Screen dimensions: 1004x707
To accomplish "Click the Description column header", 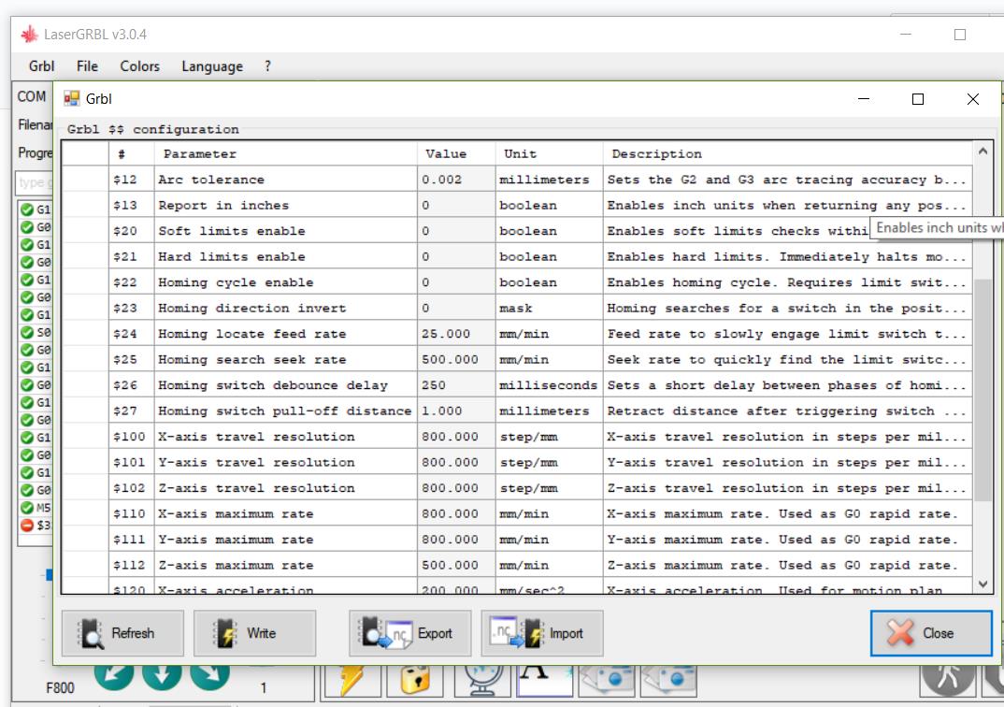I will click(x=787, y=153).
